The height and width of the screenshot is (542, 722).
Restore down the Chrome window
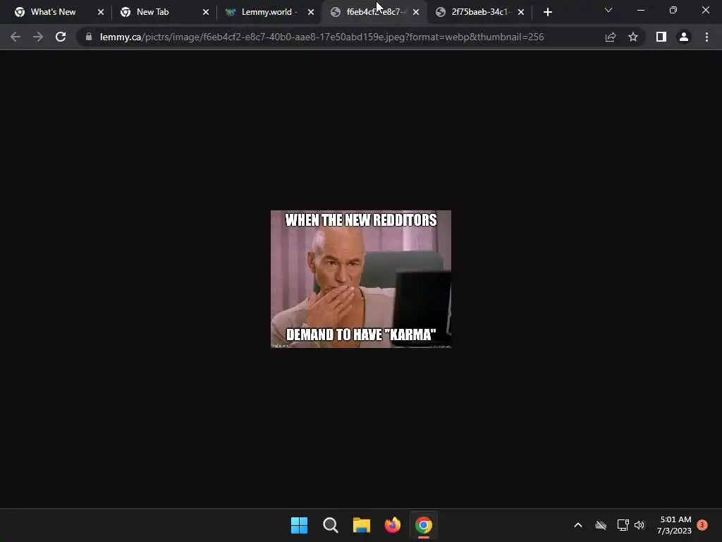pyautogui.click(x=673, y=10)
